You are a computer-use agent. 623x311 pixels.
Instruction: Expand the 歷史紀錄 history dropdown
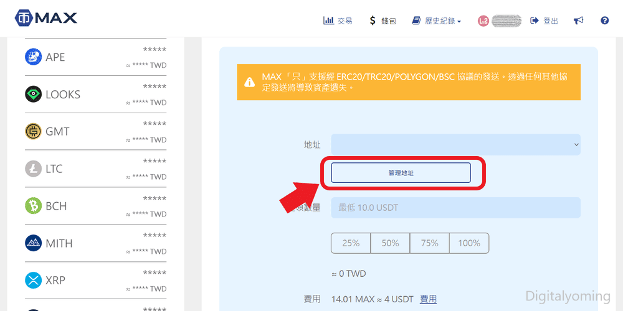coord(437,21)
